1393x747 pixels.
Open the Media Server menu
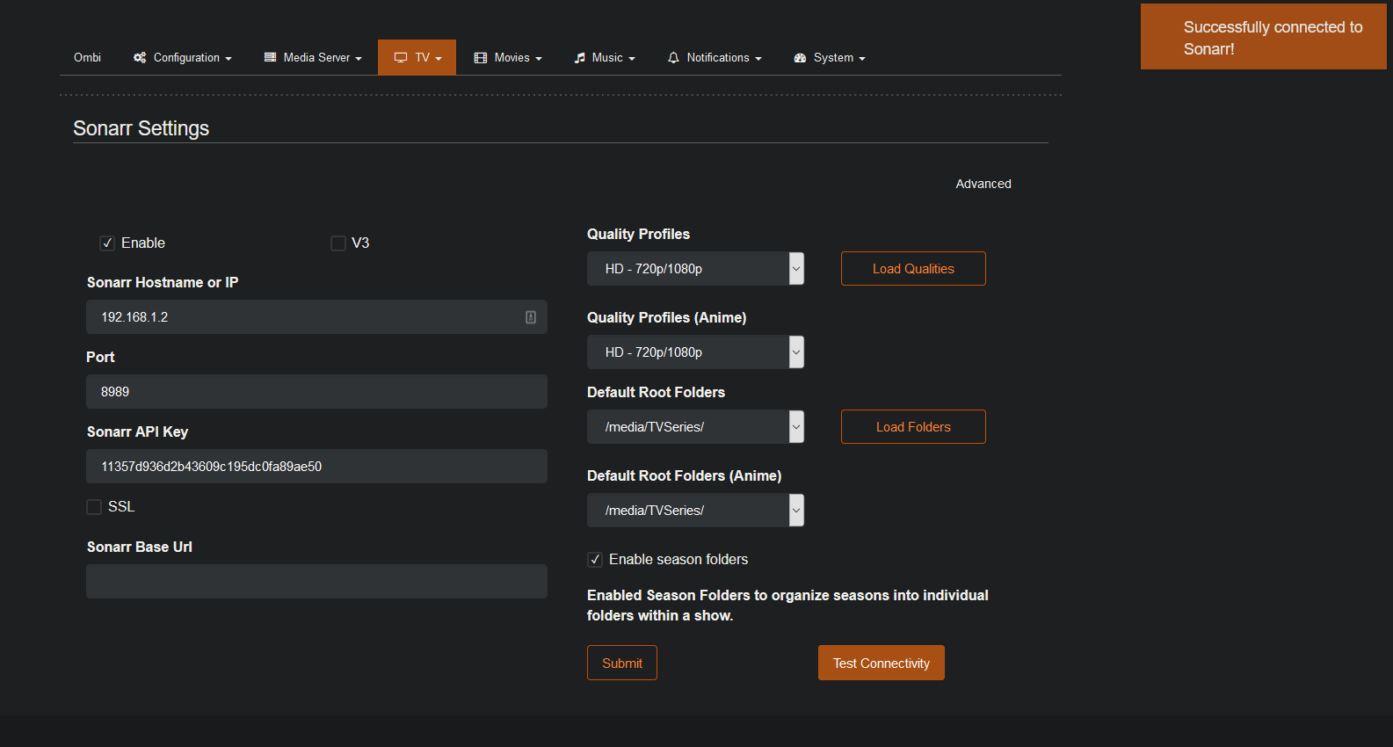[x=313, y=58]
